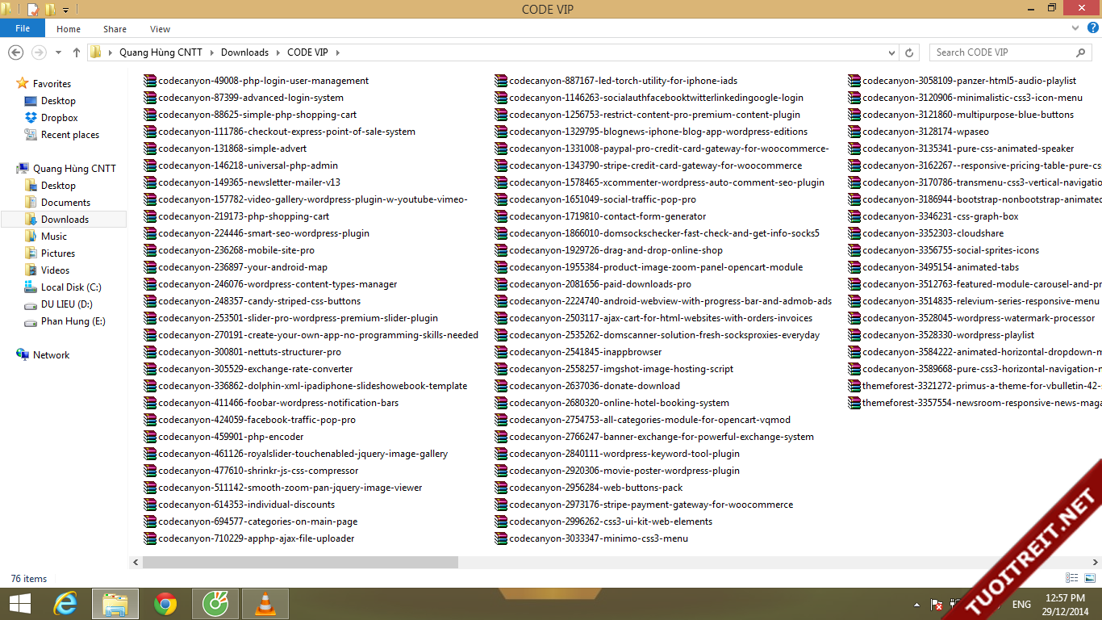Open VLC media player from taskbar
This screenshot has width=1102, height=620.
265,604
